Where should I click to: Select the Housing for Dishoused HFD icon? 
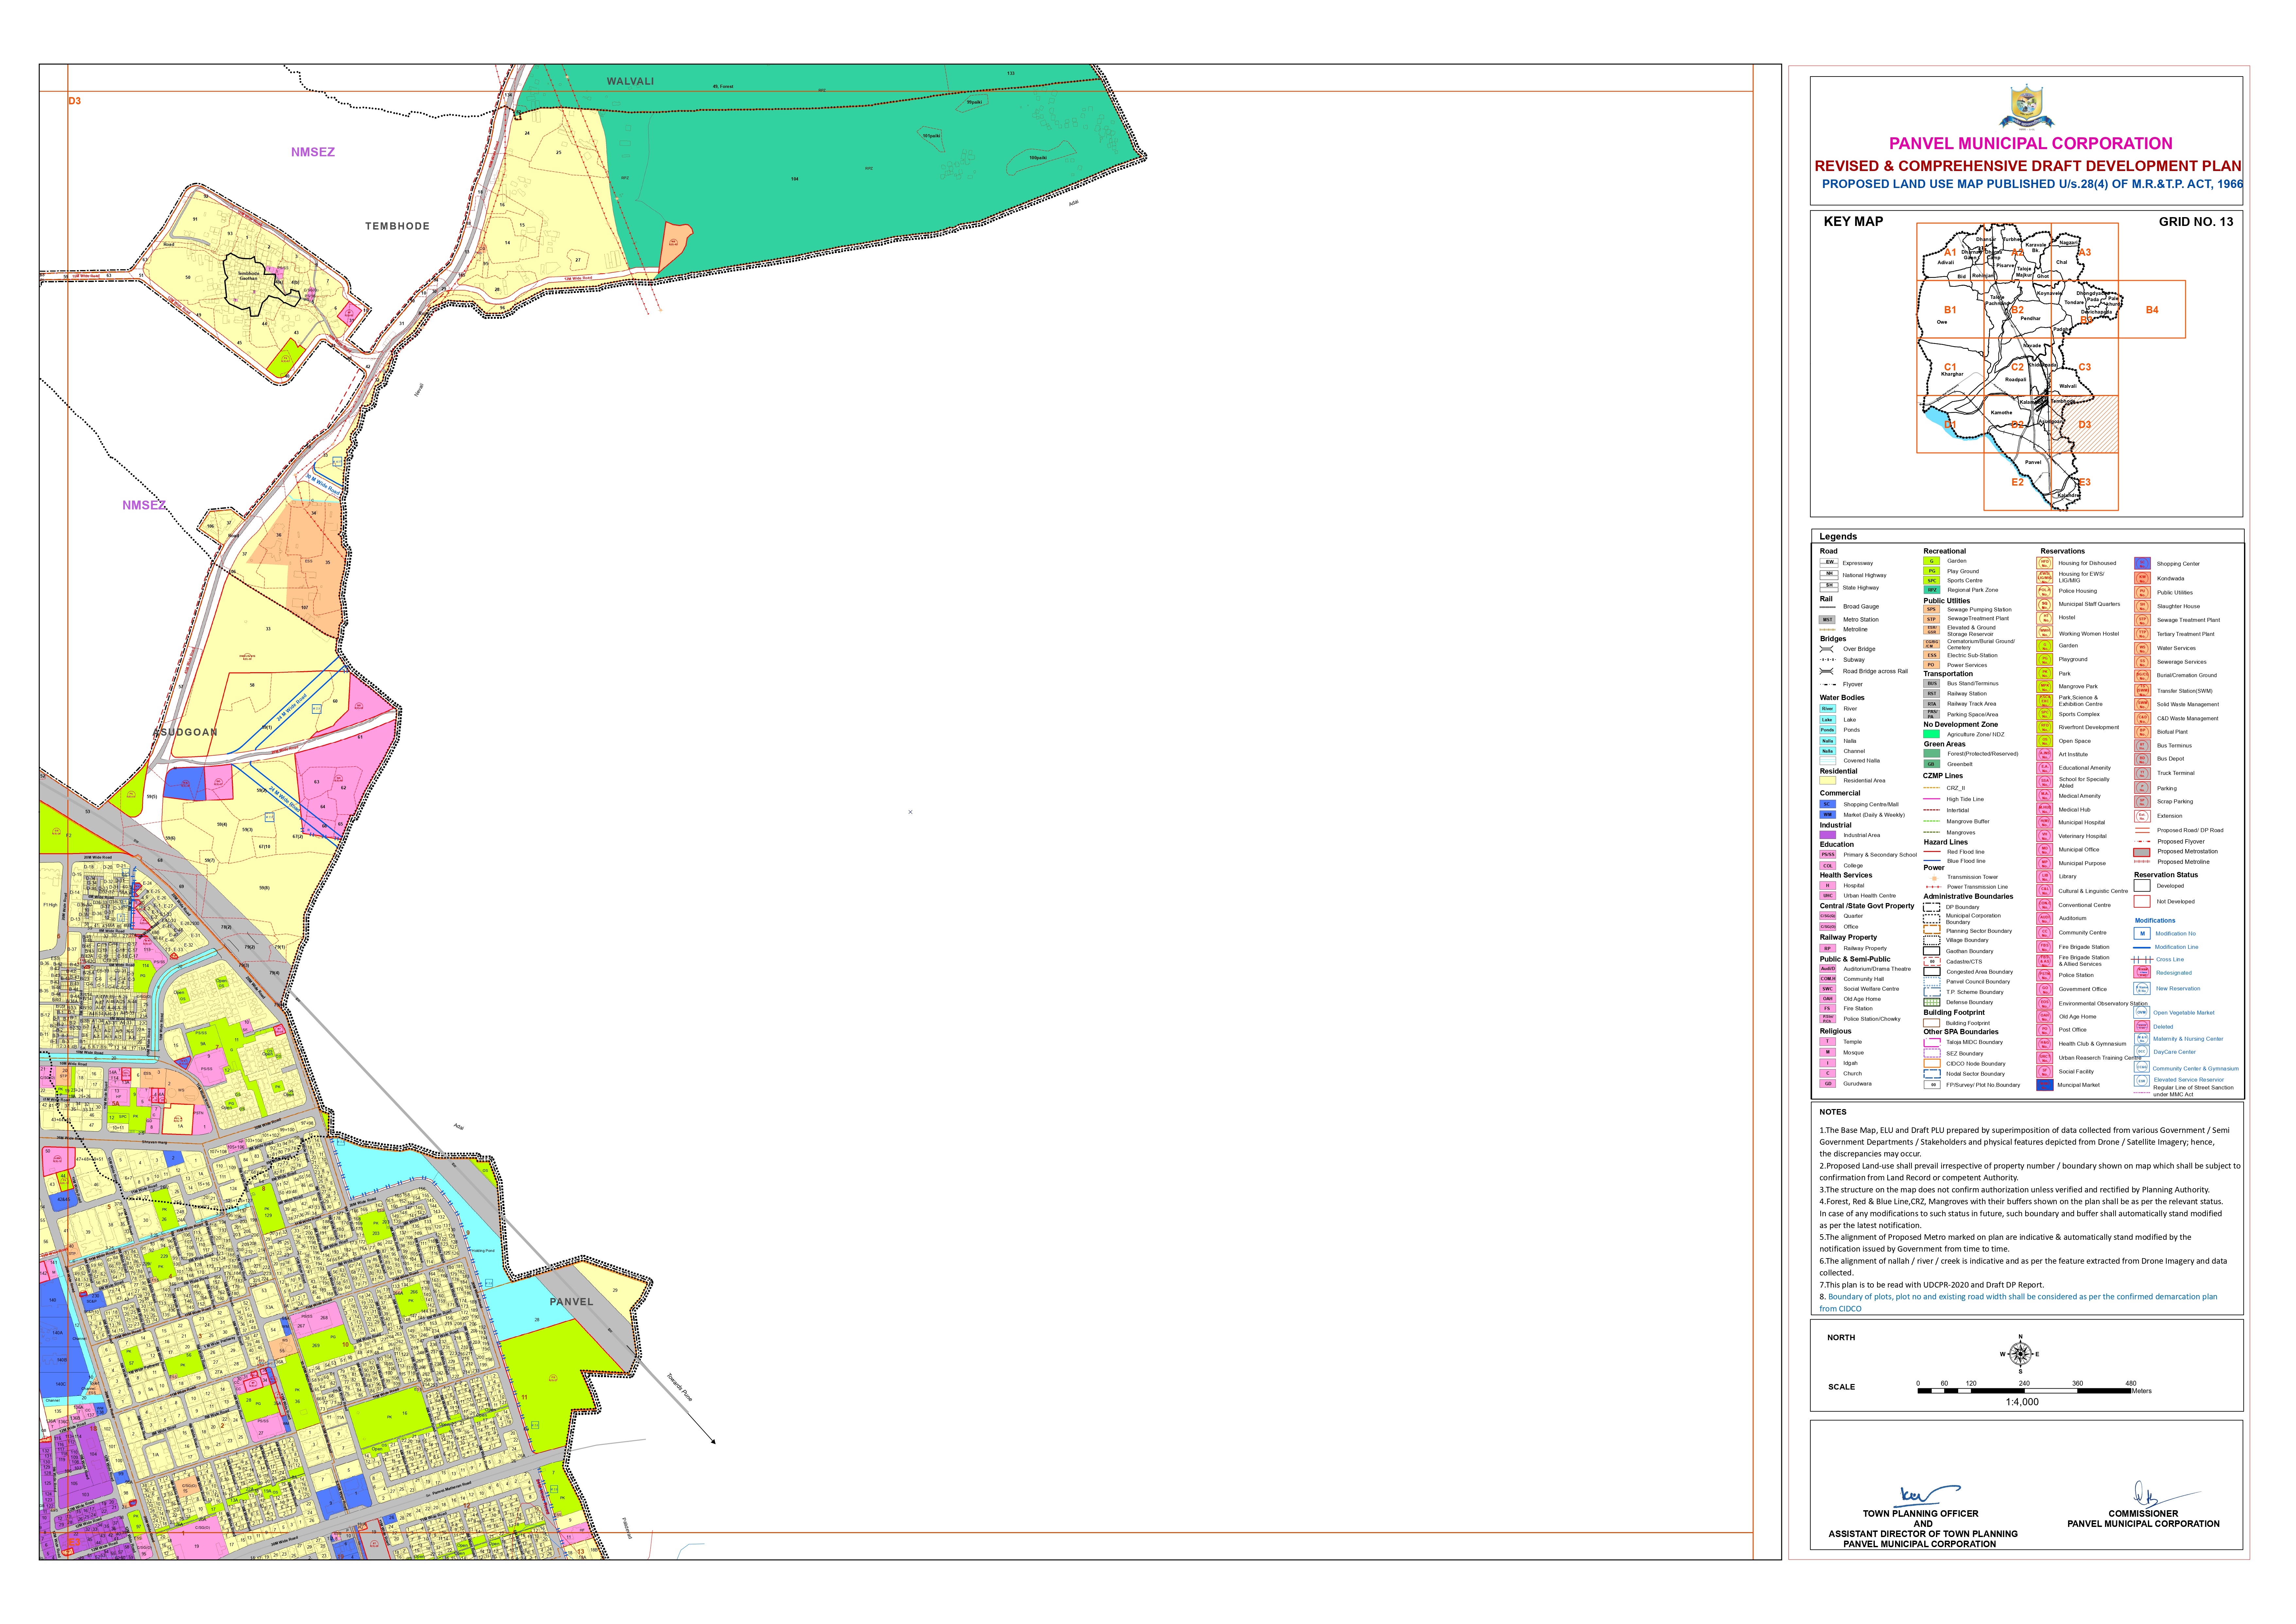click(x=2045, y=563)
